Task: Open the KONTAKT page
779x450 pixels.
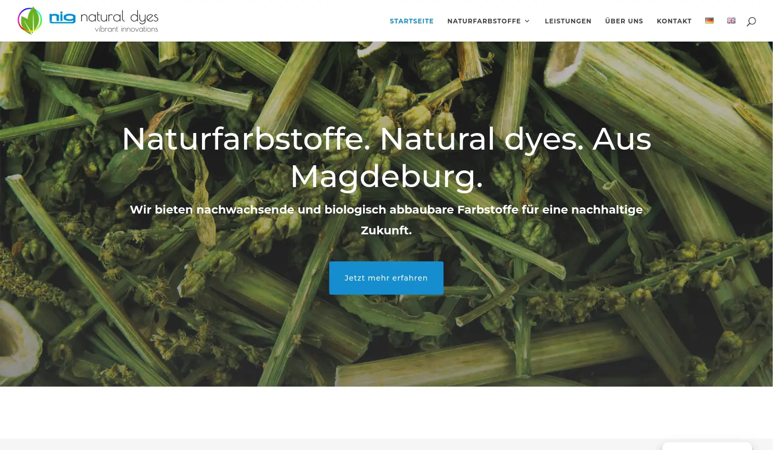Action: [674, 21]
